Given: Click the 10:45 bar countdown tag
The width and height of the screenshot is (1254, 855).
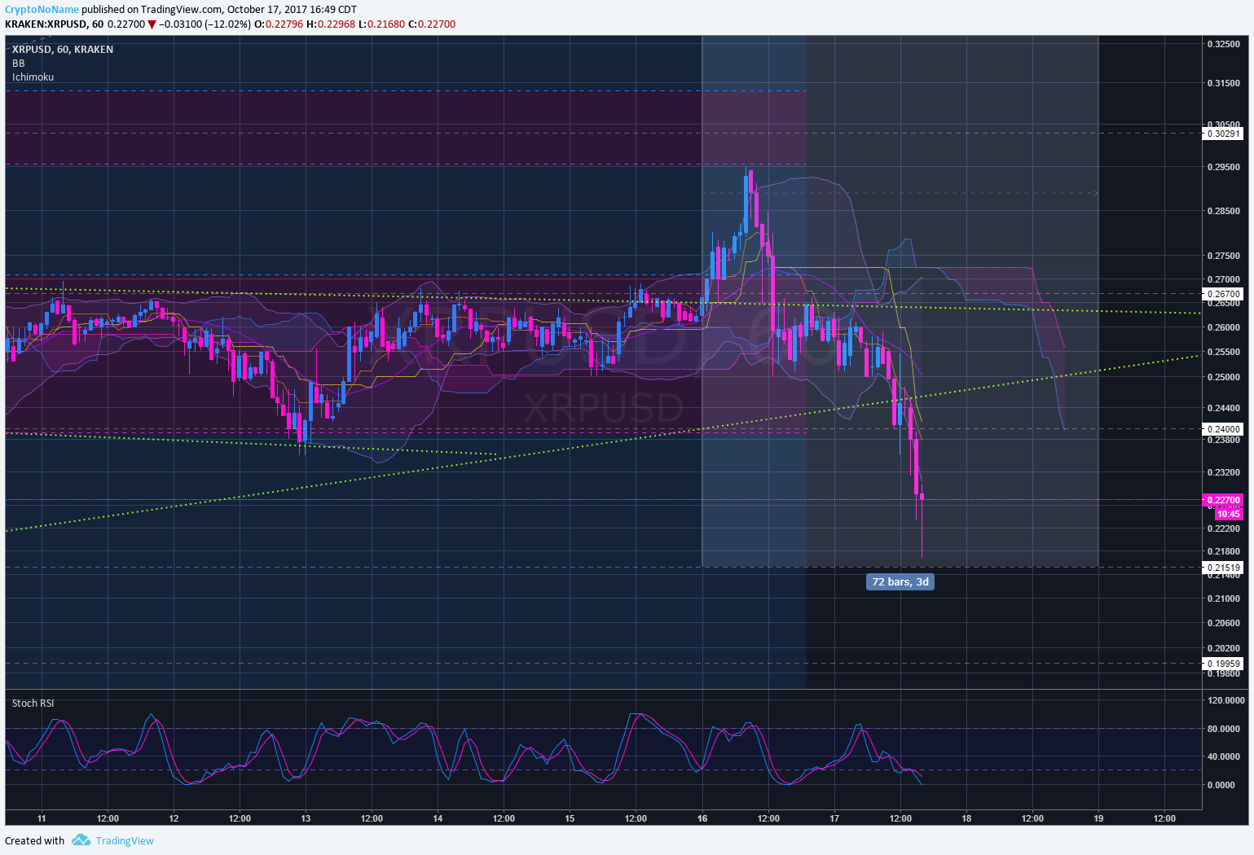Looking at the screenshot, I should [1229, 514].
